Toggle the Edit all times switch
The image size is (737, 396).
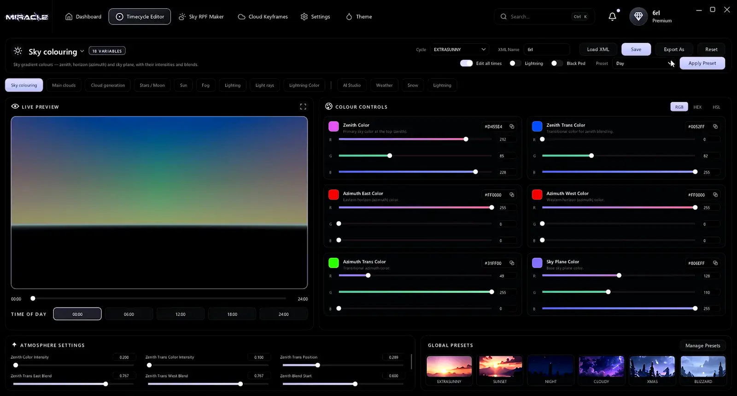pyautogui.click(x=466, y=63)
